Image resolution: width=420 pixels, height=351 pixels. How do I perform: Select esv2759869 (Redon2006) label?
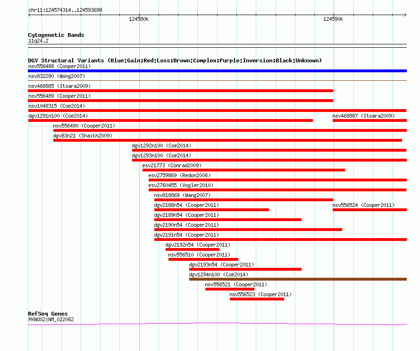[179, 175]
